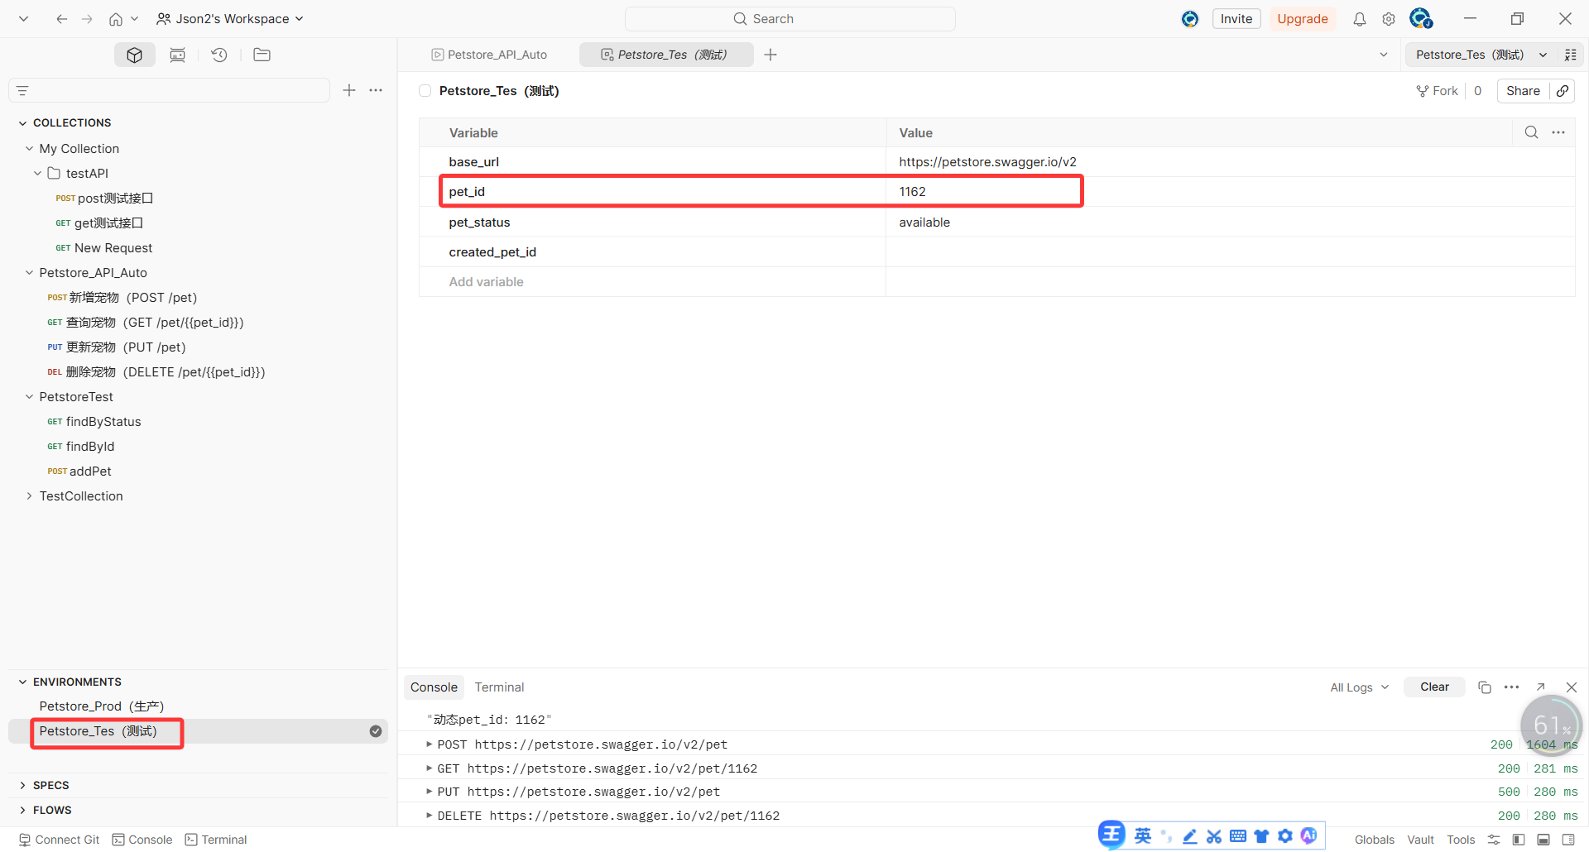Open variable table more options ellipsis
Image resolution: width=1589 pixels, height=852 pixels.
point(1558,132)
